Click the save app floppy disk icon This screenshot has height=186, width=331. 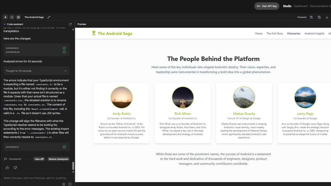(x=311, y=17)
